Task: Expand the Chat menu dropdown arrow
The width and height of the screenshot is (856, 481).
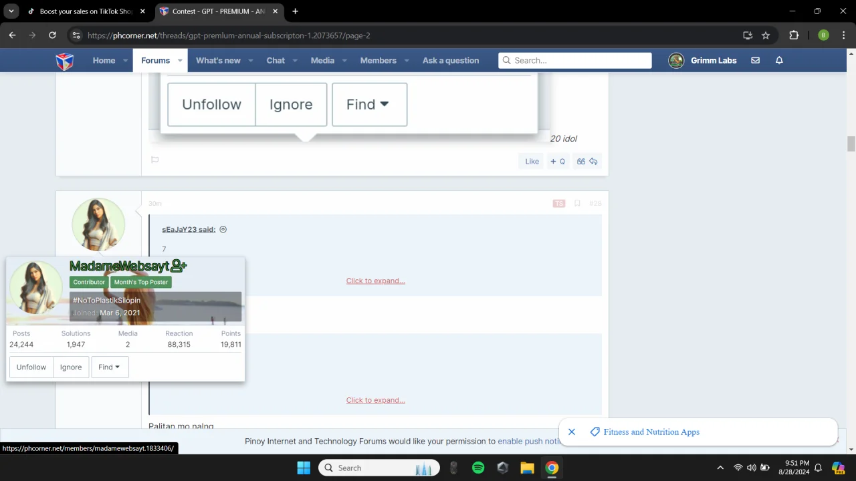Action: coord(295,61)
